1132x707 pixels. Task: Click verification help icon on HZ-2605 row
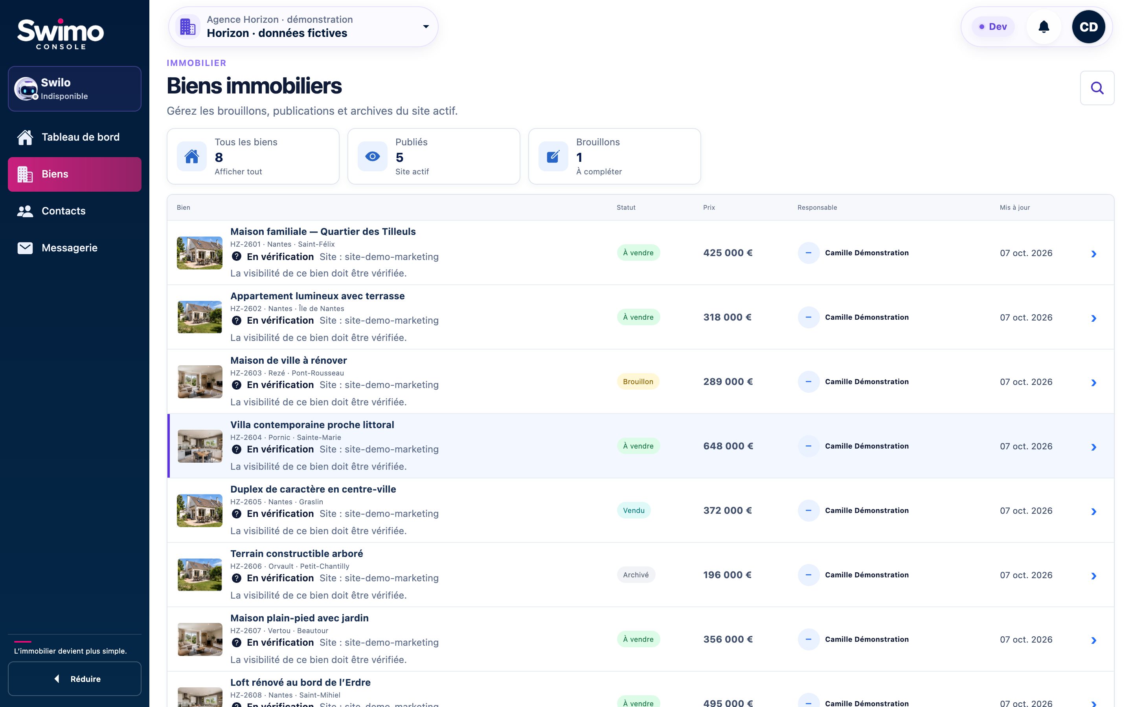pos(237,514)
